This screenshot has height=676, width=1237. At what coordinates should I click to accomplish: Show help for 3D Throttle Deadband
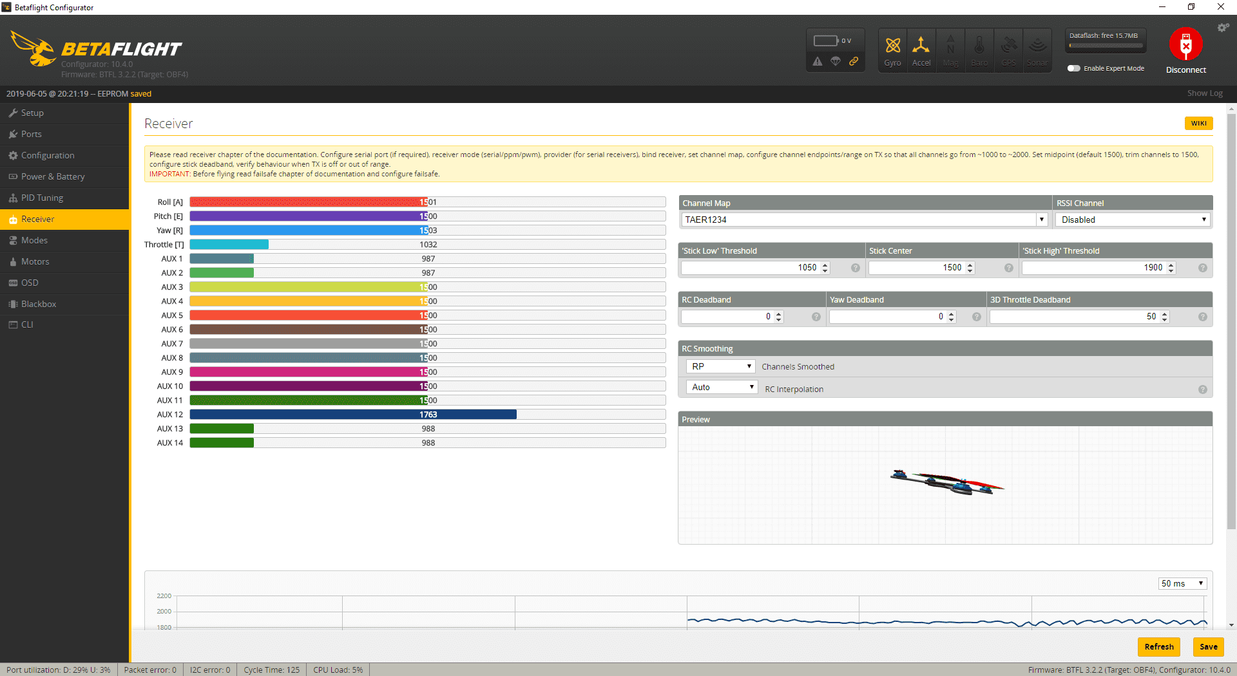tap(1202, 317)
